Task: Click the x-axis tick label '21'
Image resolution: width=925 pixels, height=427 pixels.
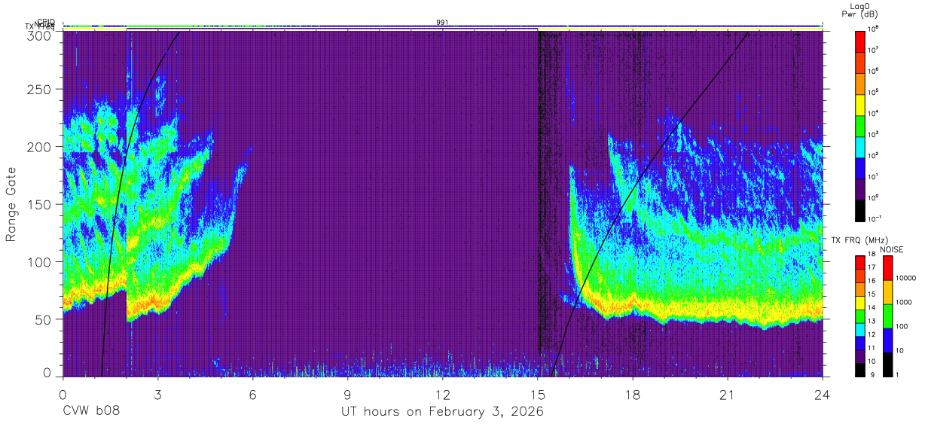Action: 728,394
